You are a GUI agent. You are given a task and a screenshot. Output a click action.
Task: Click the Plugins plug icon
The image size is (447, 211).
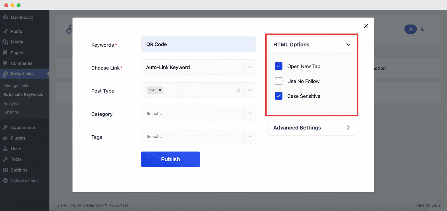click(x=5, y=138)
